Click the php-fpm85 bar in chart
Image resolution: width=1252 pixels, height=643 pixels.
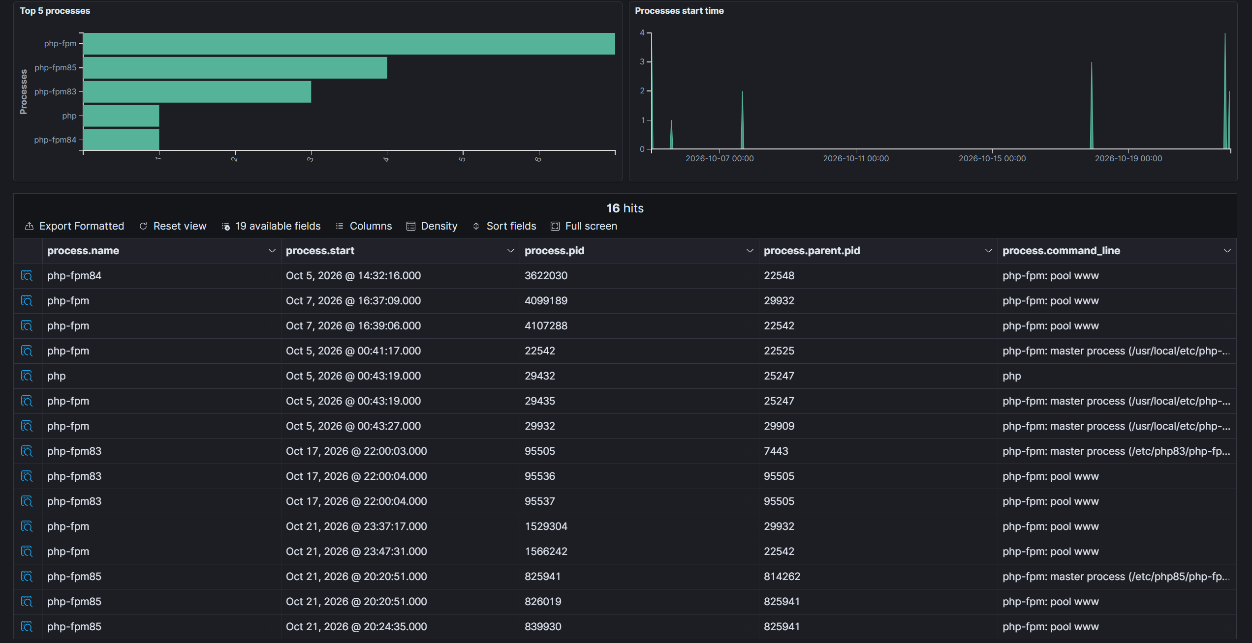(235, 68)
